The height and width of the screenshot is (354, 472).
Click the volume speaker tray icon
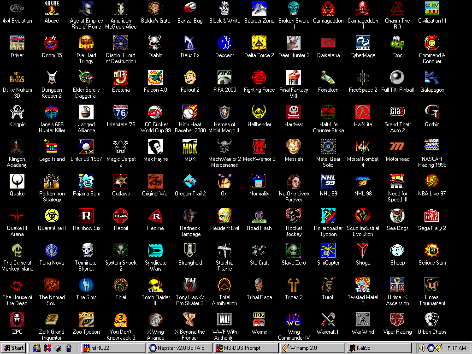[422, 348]
